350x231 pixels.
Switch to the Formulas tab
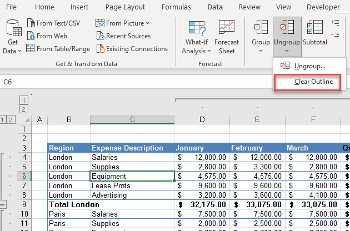(x=176, y=7)
